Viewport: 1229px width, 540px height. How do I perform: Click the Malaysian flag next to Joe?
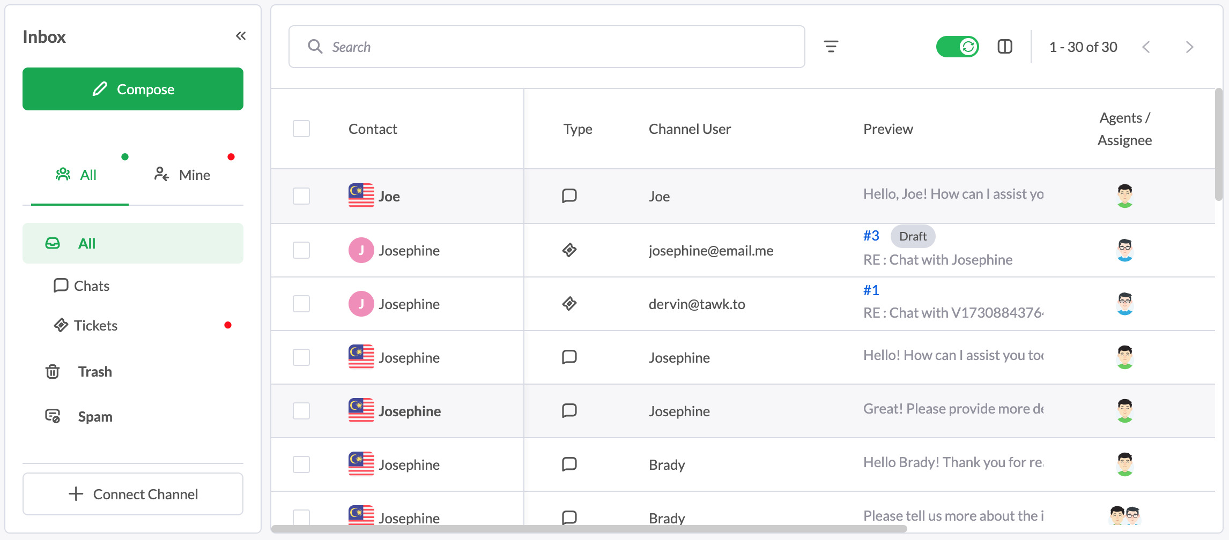click(361, 196)
